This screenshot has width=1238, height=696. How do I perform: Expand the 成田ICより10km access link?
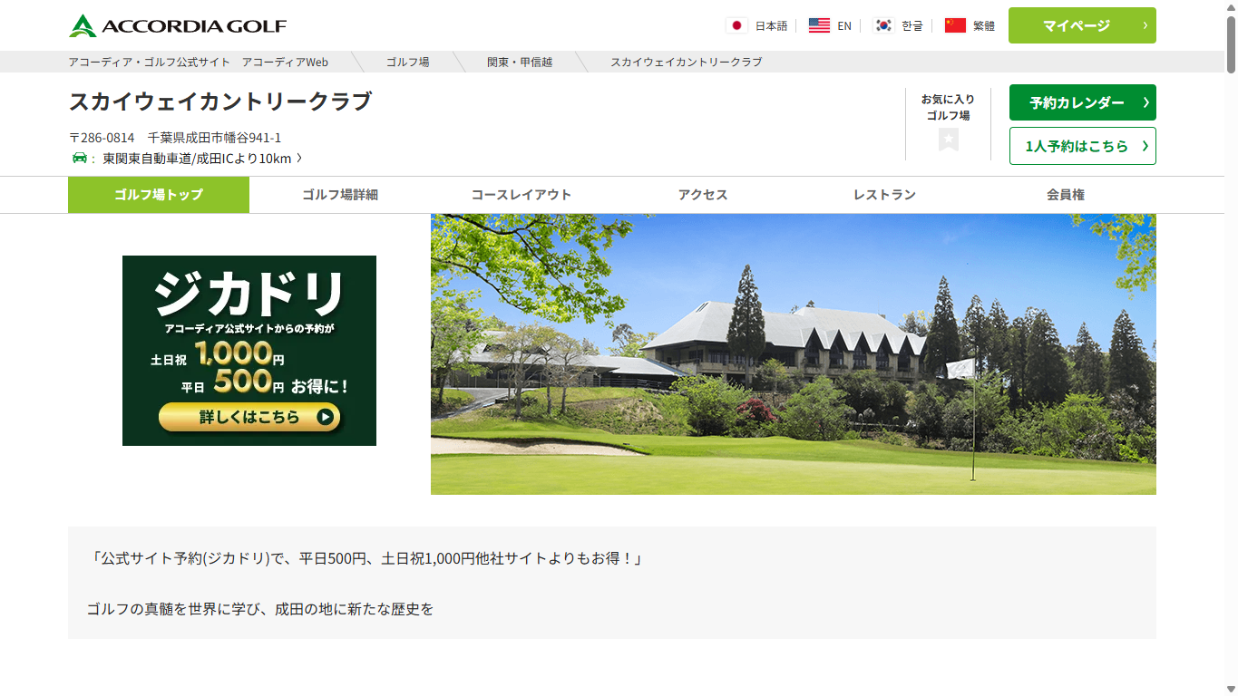click(x=202, y=159)
